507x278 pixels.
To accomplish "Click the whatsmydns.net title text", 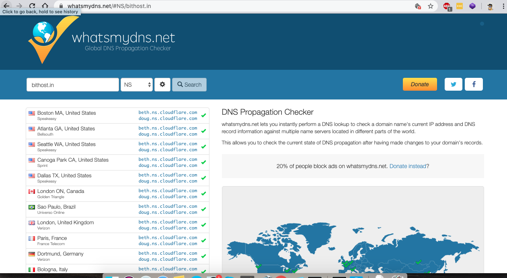I will point(123,38).
